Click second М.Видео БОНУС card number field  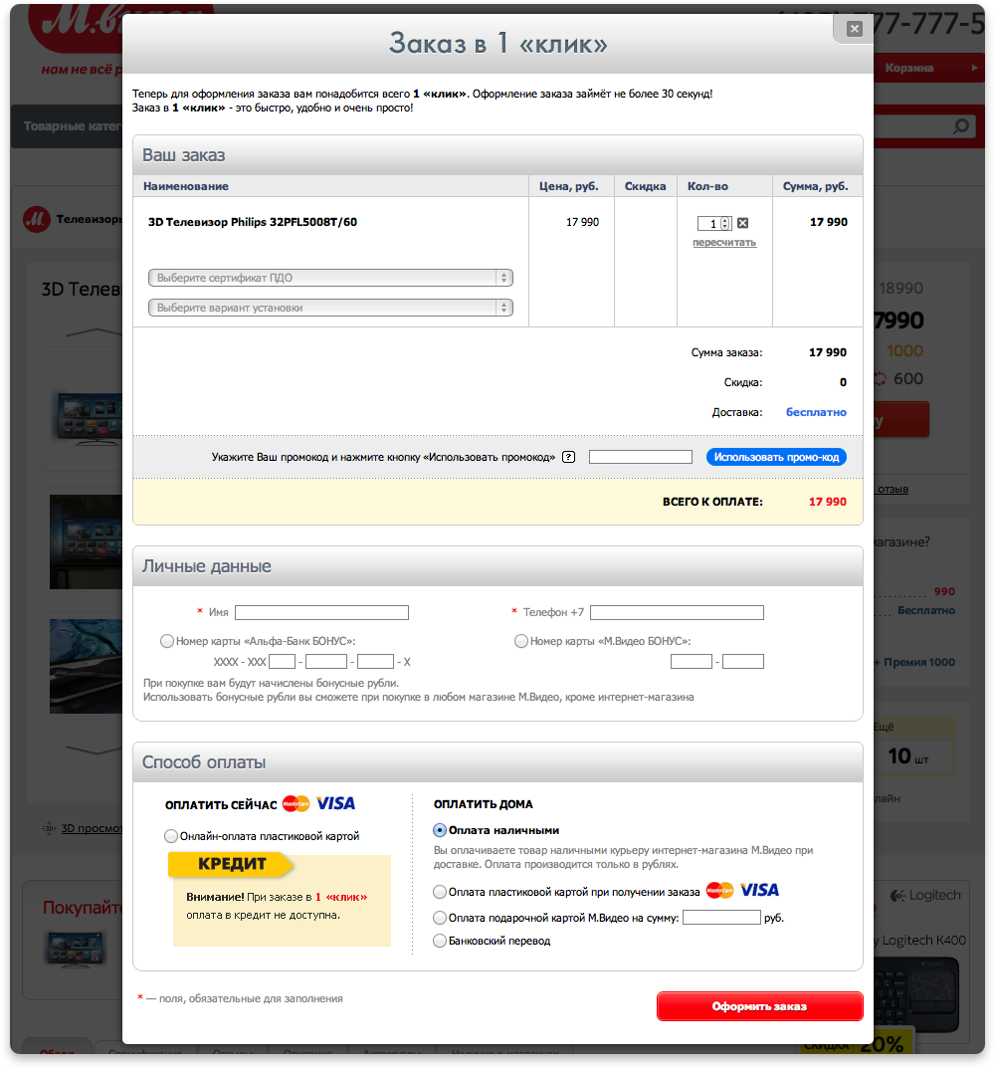pyautogui.click(x=743, y=661)
